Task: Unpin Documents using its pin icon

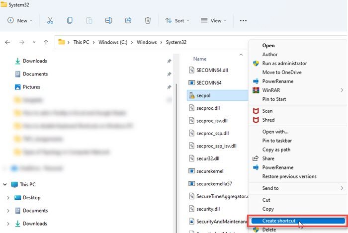Action: point(169,74)
